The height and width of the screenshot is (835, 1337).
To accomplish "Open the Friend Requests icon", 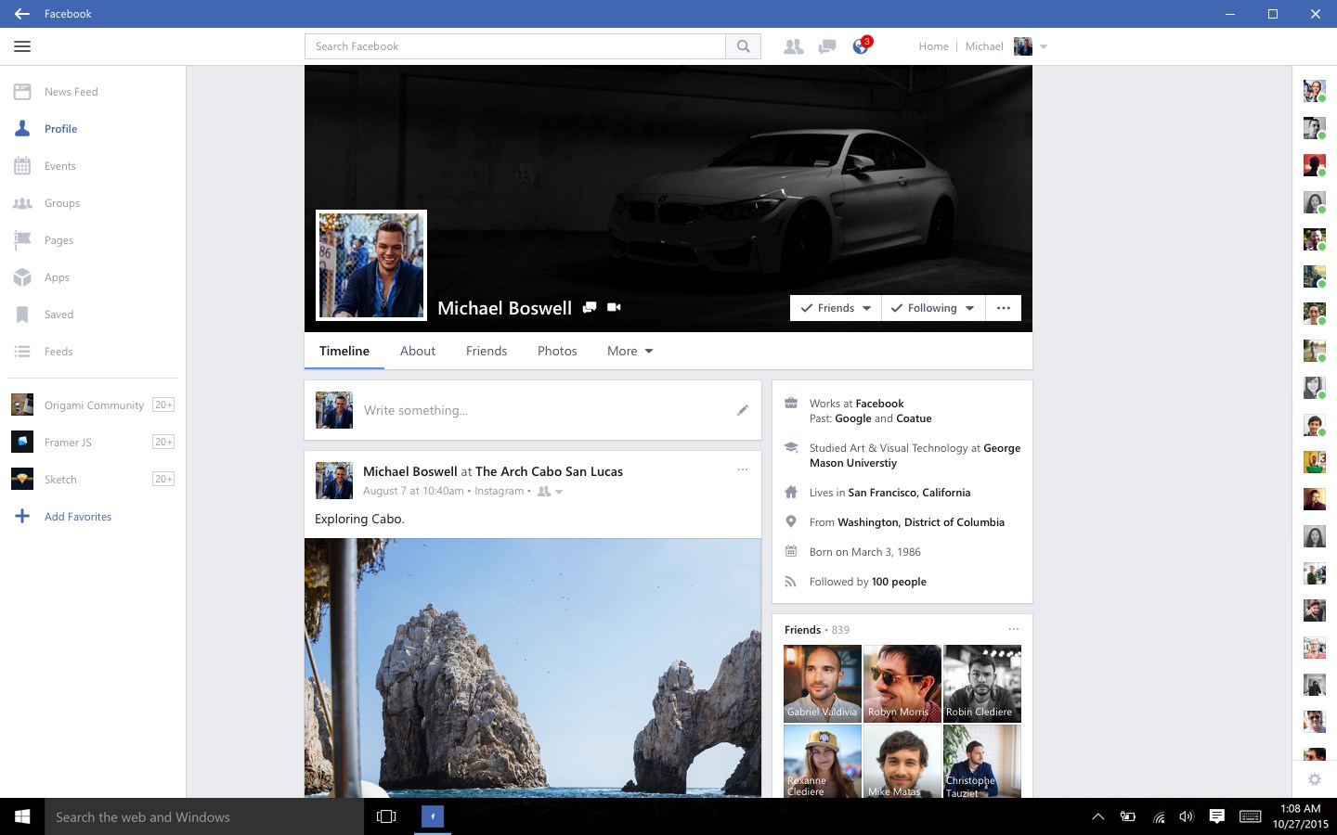I will [794, 45].
